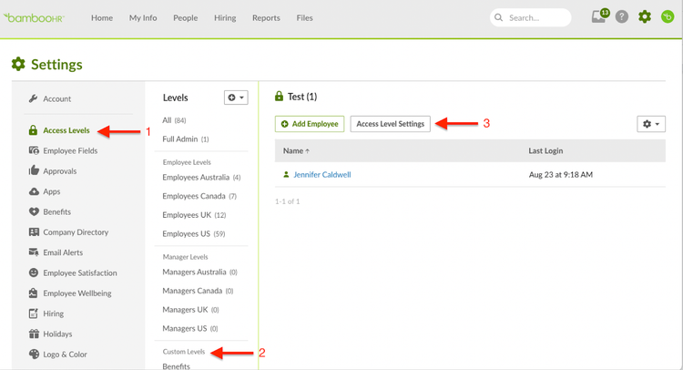Open Logo & Color palette settings
Viewport: 683px width, 370px height.
point(58,355)
